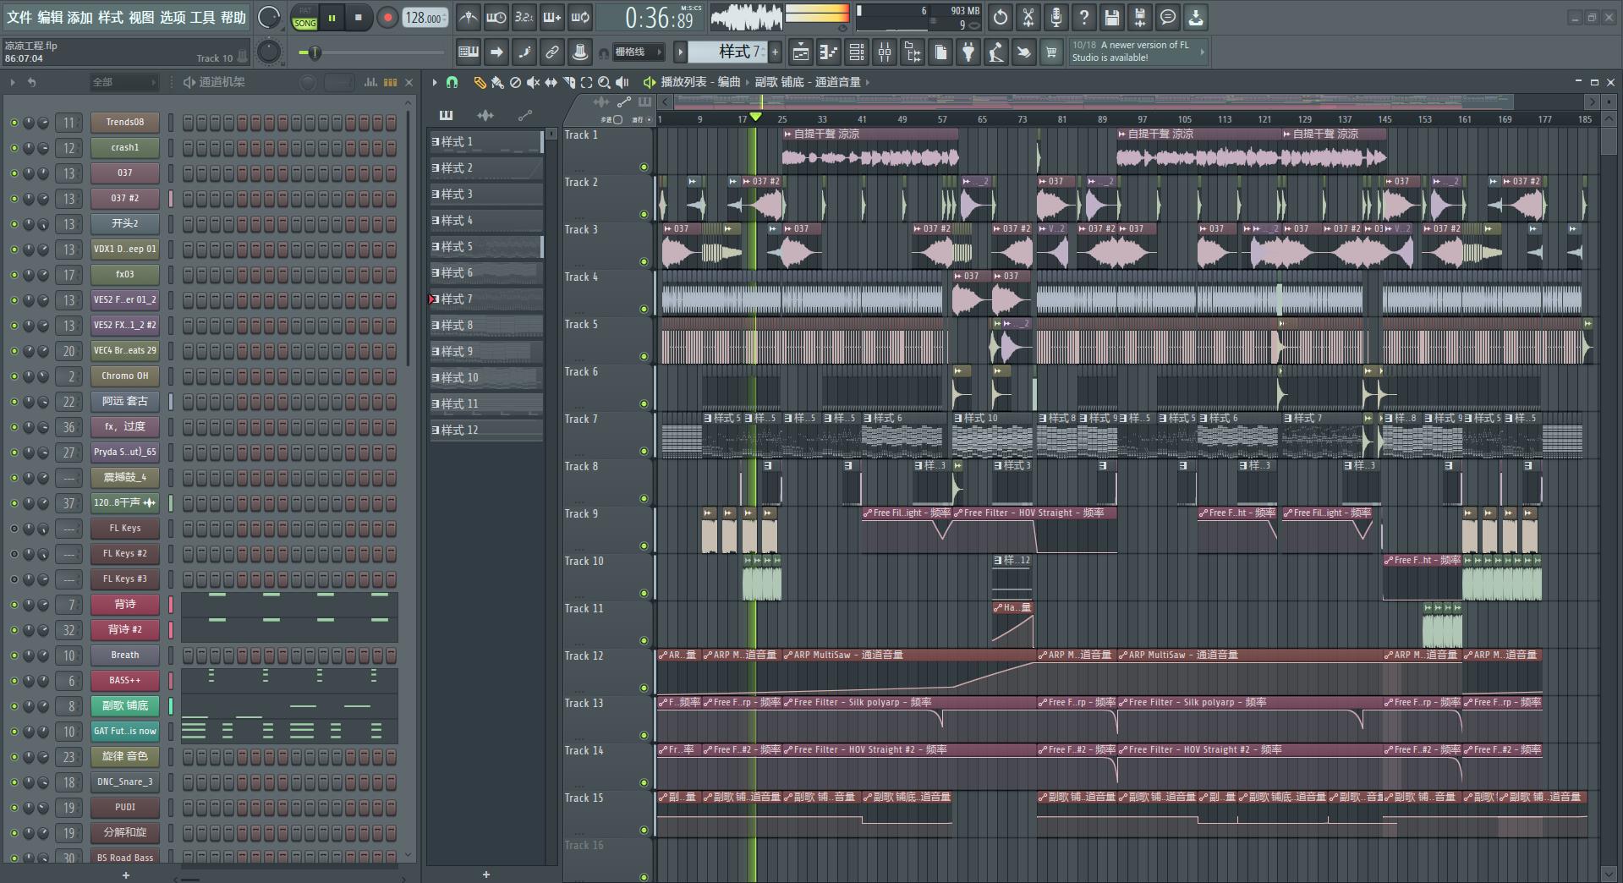Viewport: 1623px width, 883px height.
Task: Select the slice tool in playlist
Action: coord(568,82)
